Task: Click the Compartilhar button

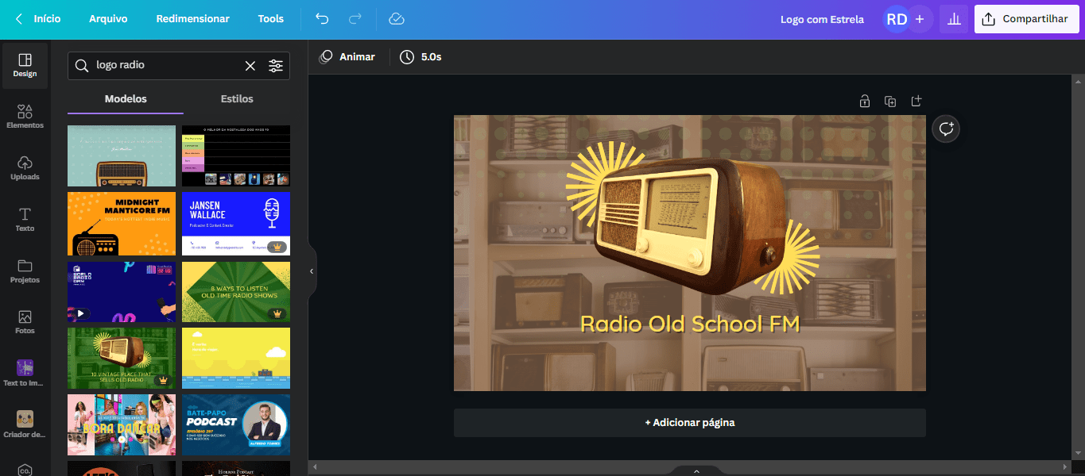Action: pos(1026,18)
